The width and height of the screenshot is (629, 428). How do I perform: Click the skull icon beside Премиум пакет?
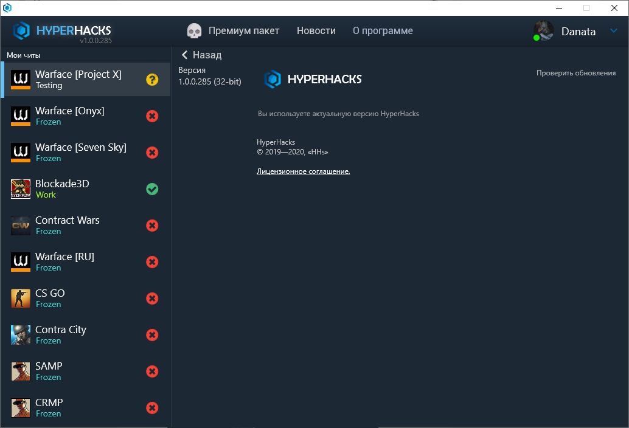[194, 31]
